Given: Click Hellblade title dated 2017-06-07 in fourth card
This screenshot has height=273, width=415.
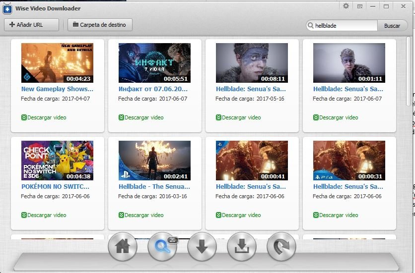Looking at the screenshot, I should pyautogui.click(x=348, y=89).
